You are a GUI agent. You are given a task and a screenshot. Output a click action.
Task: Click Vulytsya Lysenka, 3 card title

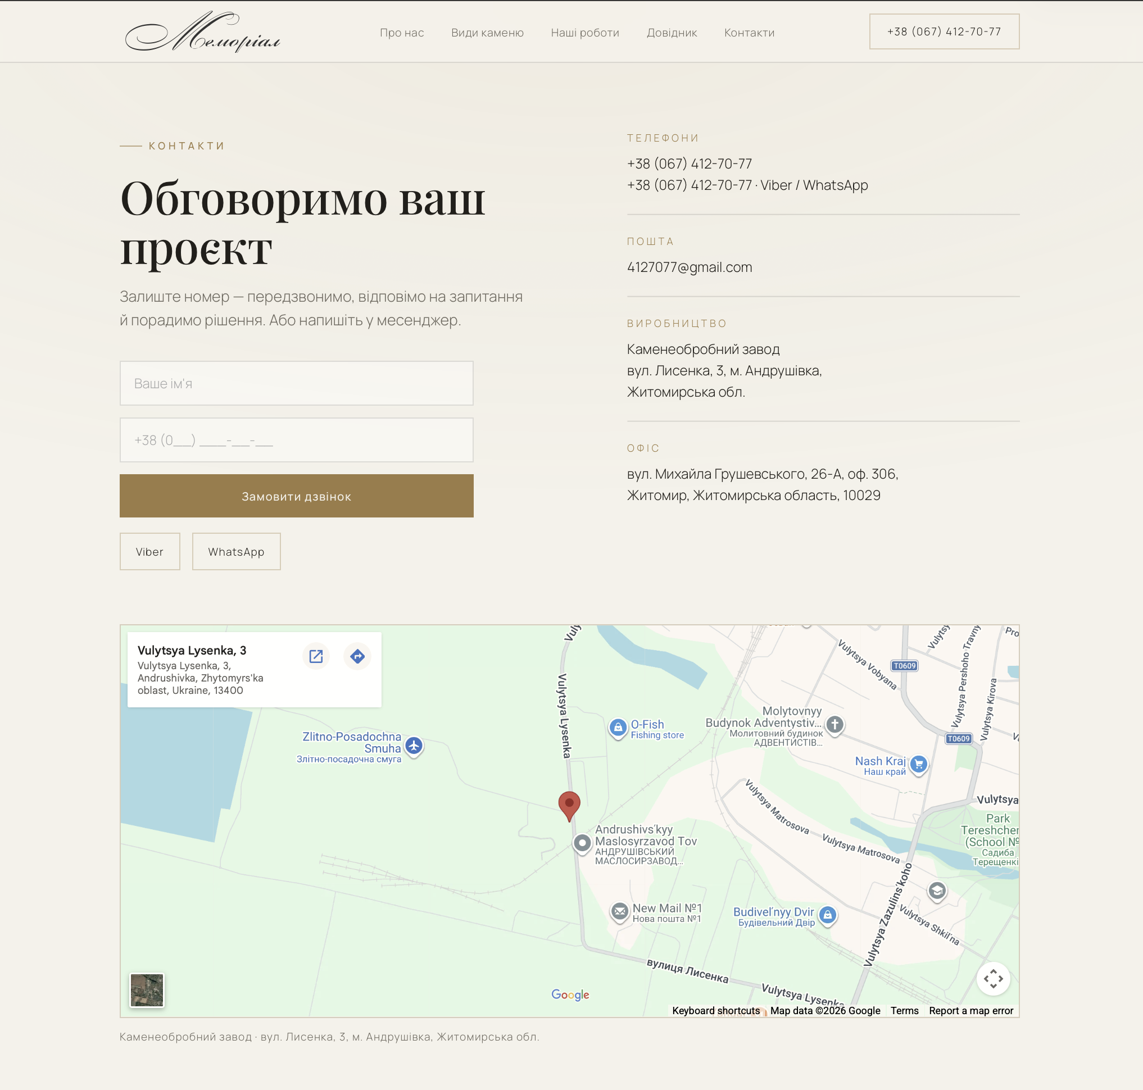192,650
